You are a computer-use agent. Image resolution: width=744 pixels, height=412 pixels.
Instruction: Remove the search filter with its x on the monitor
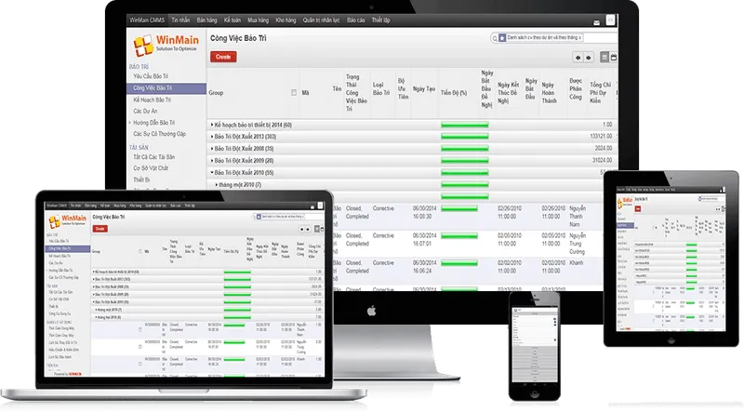[579, 37]
